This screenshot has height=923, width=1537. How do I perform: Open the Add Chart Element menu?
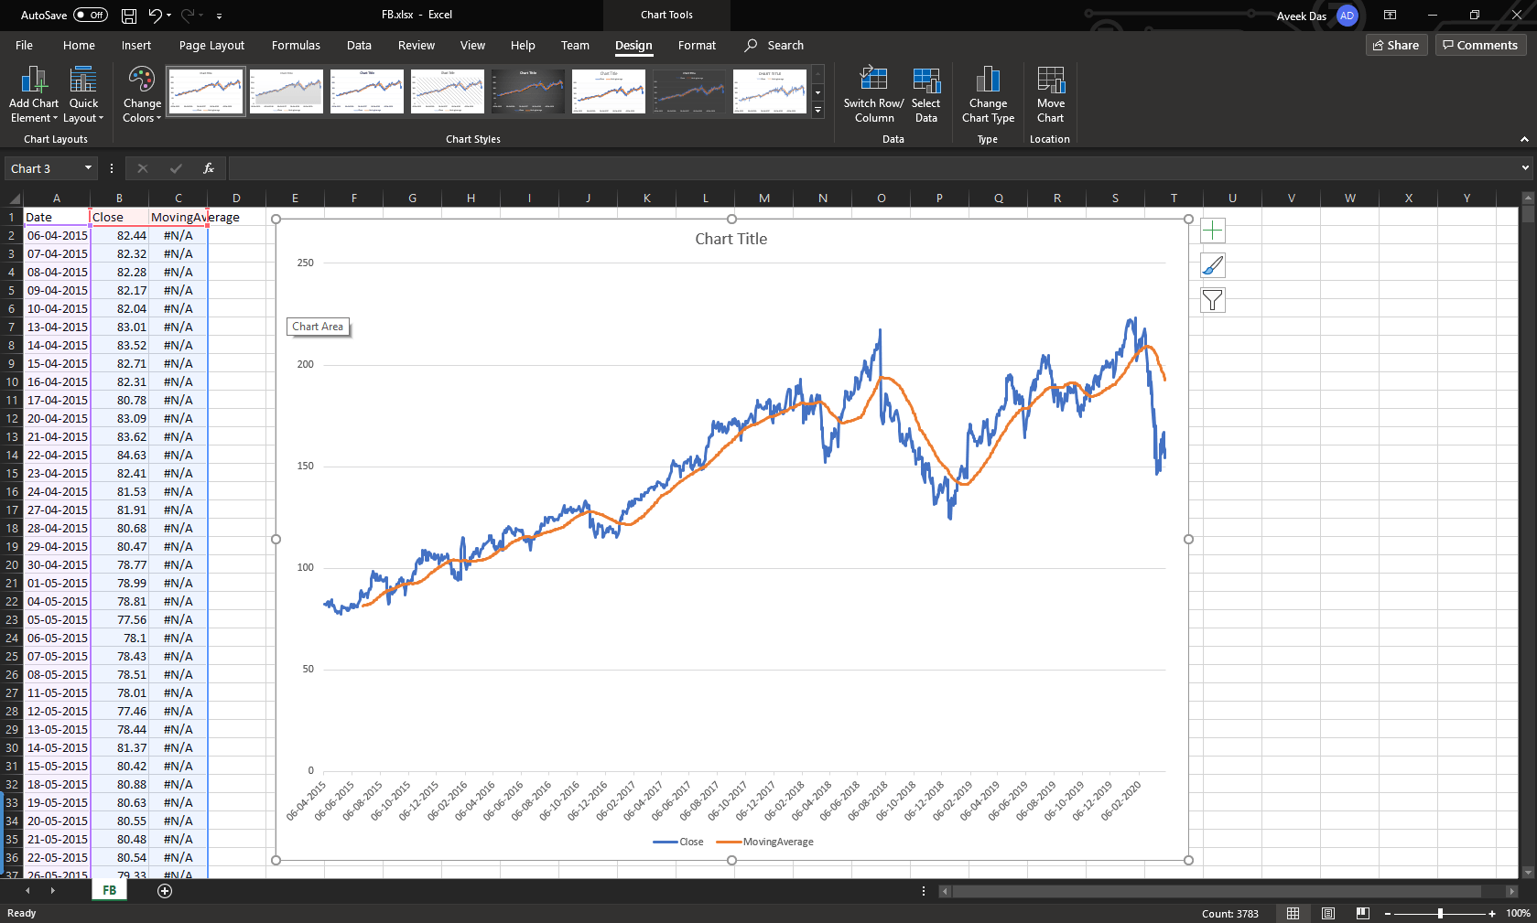click(33, 94)
